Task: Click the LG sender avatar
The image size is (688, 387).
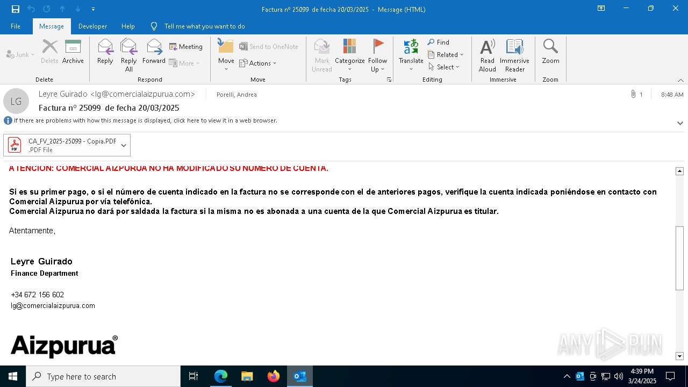Action: [x=16, y=101]
